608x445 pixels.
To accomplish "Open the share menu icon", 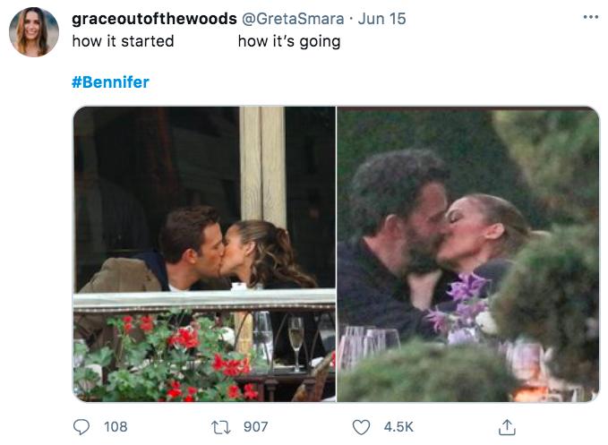I will coord(507,426).
